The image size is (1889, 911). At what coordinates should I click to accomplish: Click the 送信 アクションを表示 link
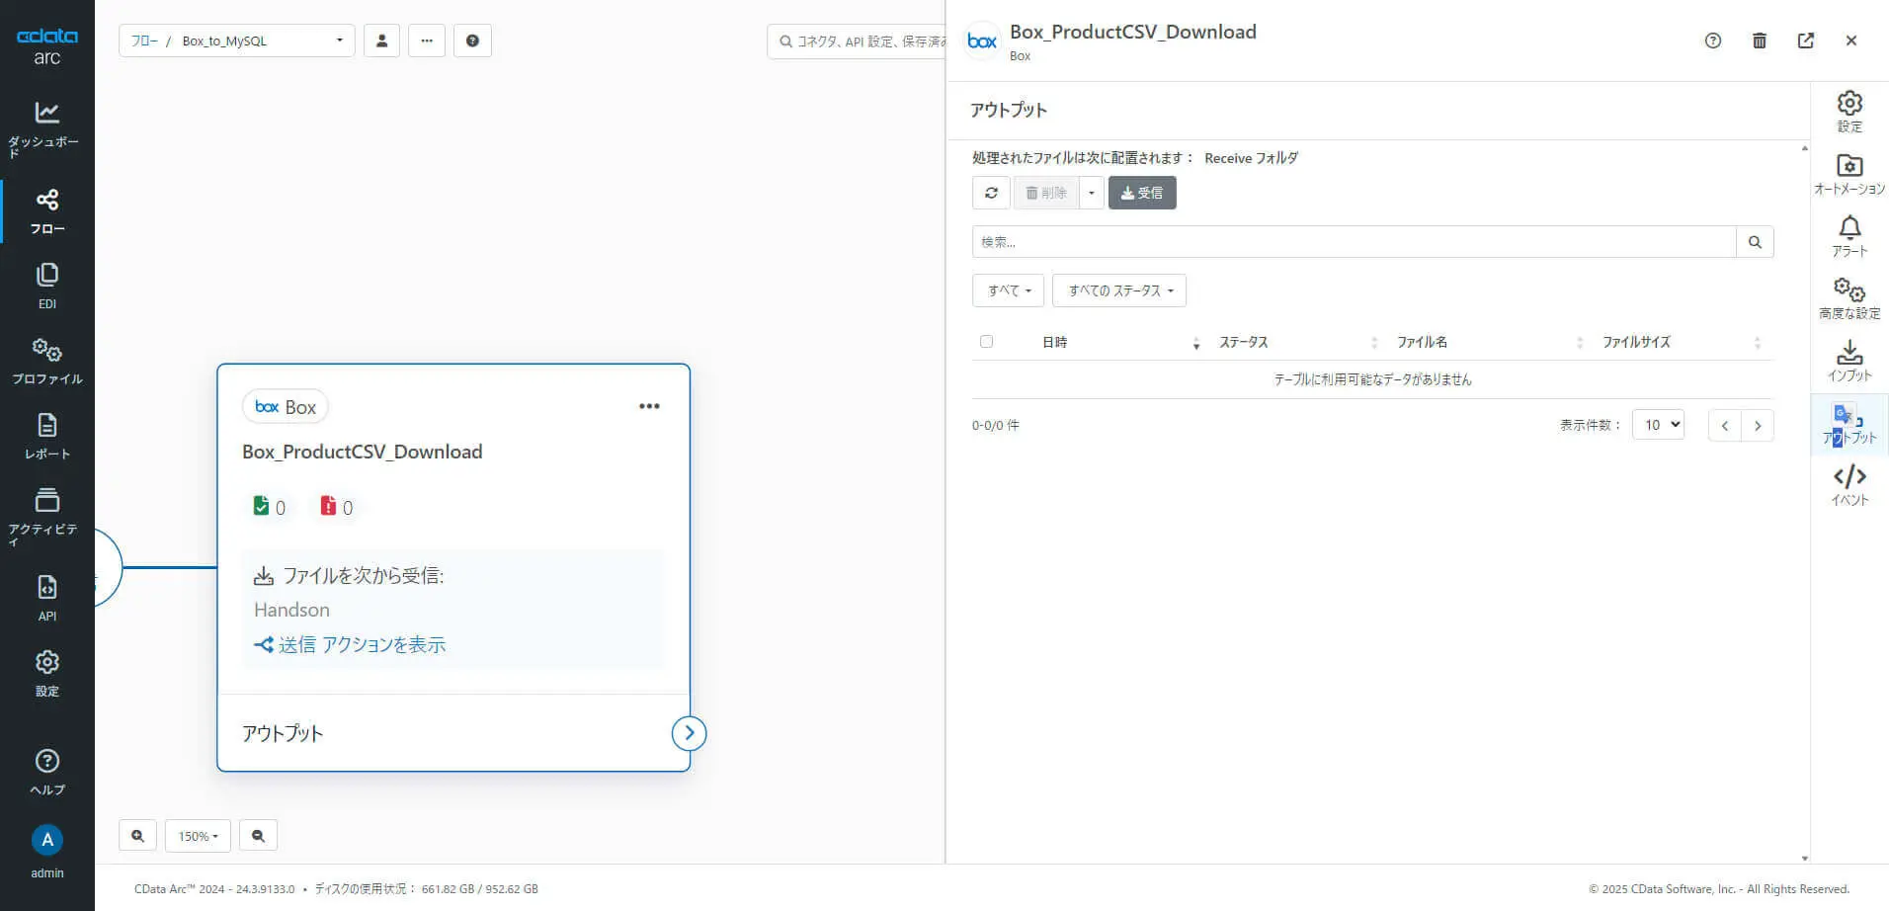click(x=350, y=645)
